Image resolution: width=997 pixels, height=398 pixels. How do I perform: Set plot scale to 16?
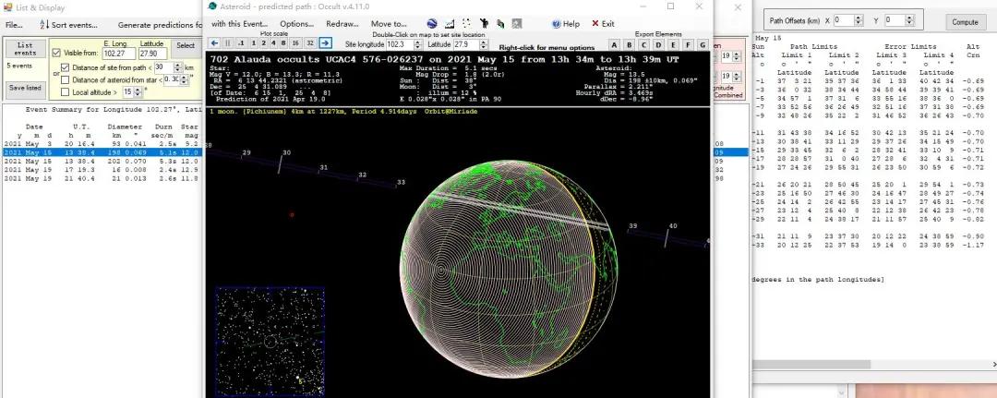[x=295, y=43]
